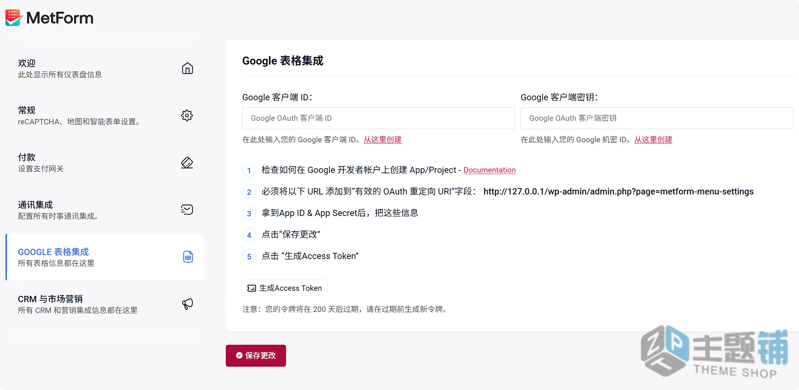
Task: Click the mail icon beside 通讯集成
Action: 187,209
